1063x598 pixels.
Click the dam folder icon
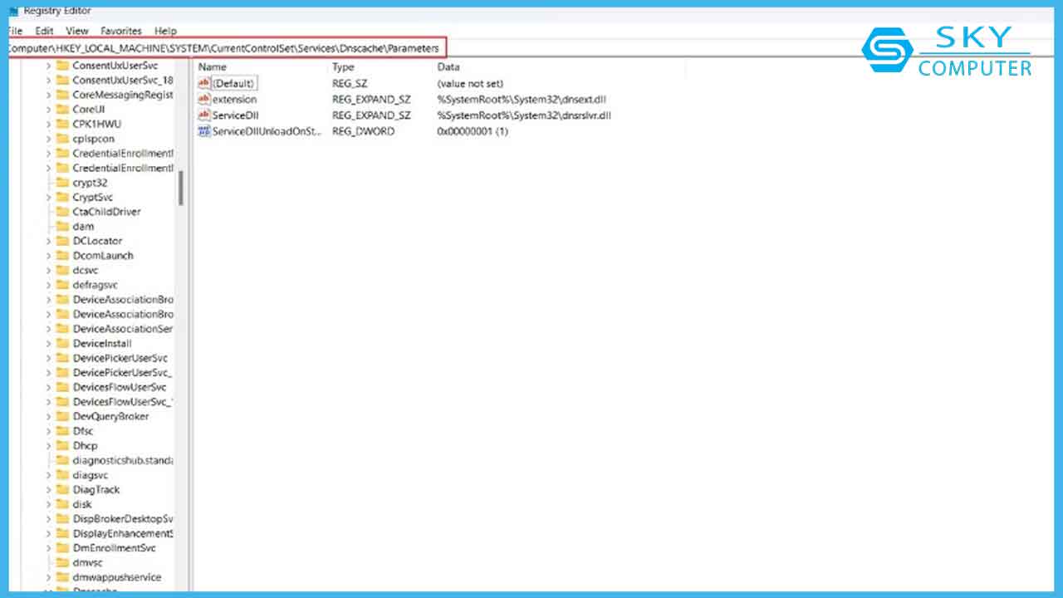62,226
